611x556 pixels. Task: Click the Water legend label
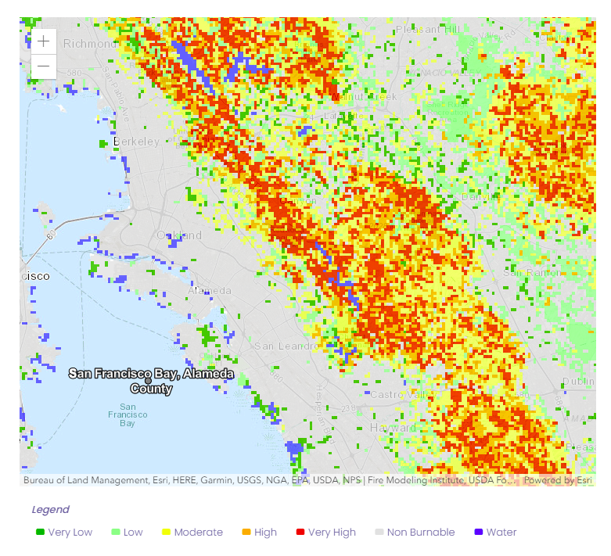tap(501, 533)
